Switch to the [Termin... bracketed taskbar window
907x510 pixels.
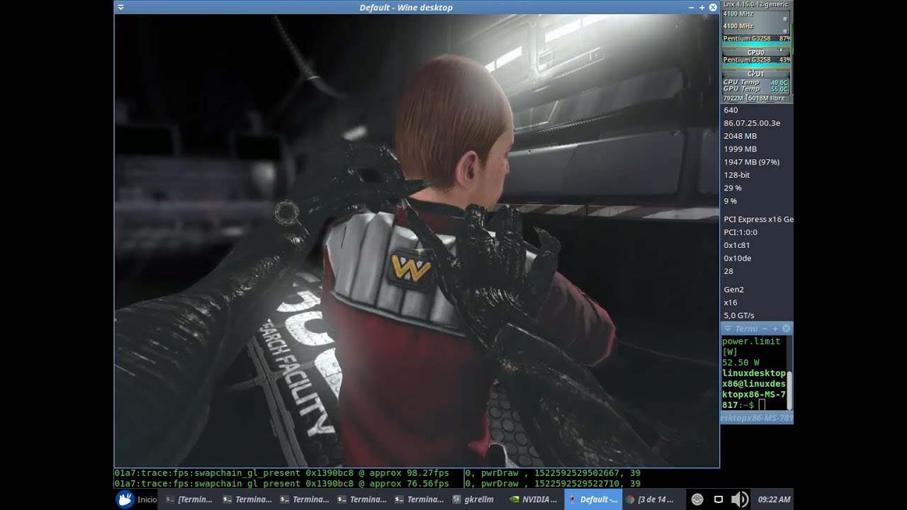pos(188,499)
